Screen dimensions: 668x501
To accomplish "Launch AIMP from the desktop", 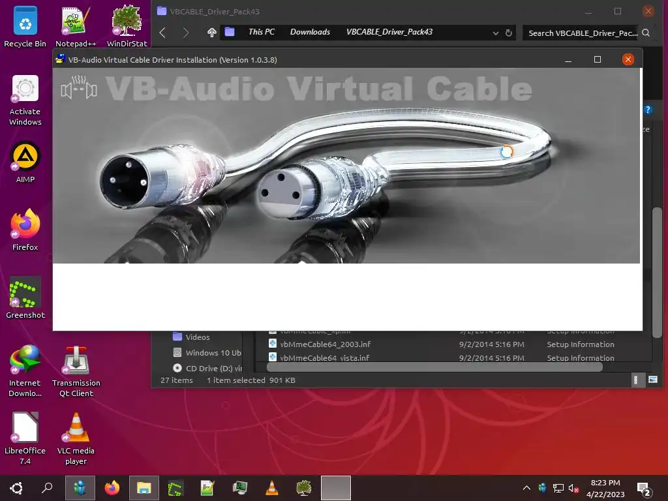I will pos(25,162).
